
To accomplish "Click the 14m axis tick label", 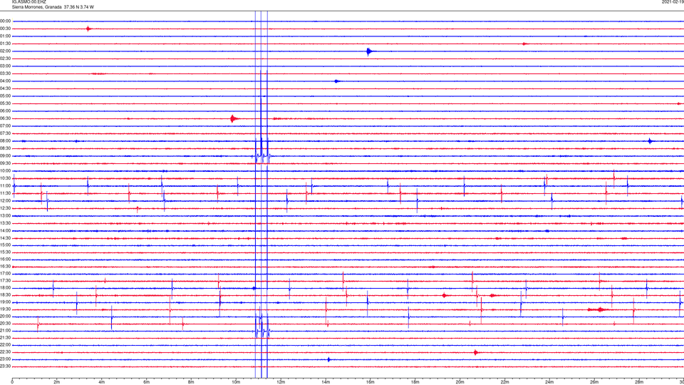I will coord(326,382).
